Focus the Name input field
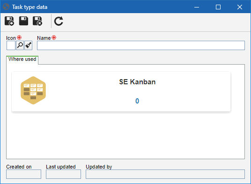Screen dimensions: 251x184 pos(141,45)
